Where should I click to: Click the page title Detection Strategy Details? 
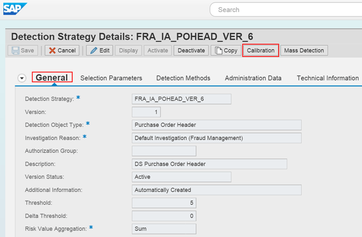132,37
